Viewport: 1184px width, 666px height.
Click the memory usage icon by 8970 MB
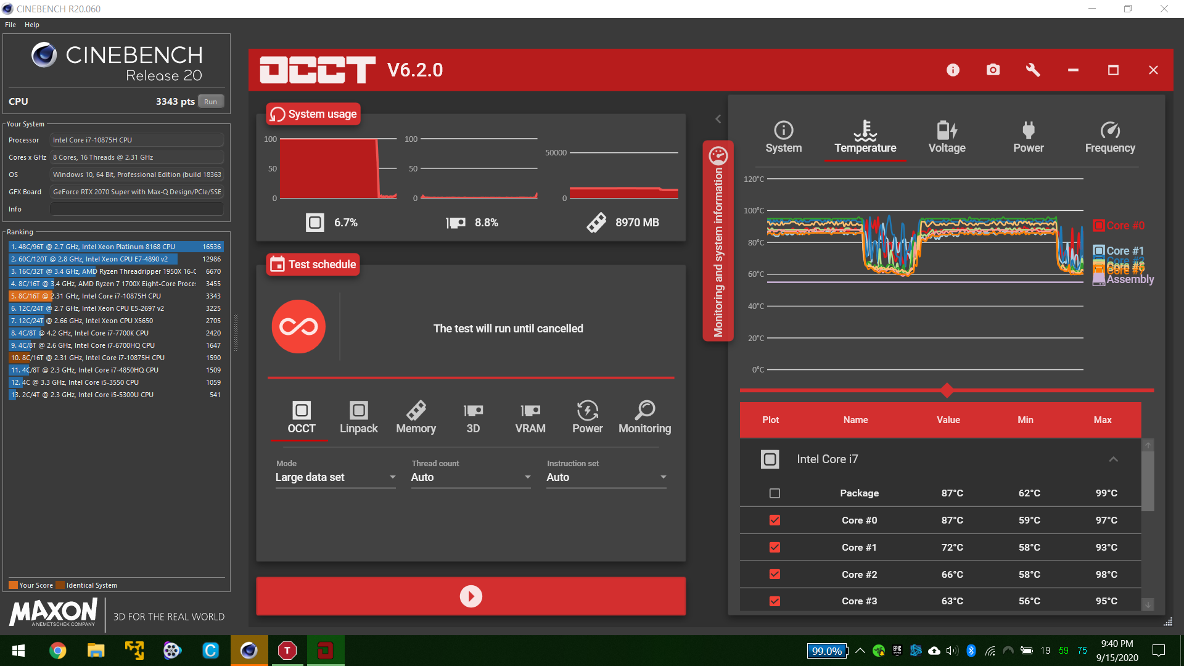pyautogui.click(x=596, y=223)
